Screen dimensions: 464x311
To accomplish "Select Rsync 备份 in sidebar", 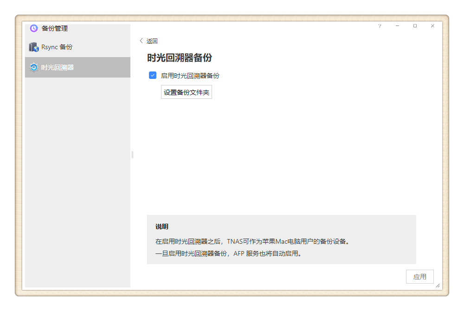I will point(77,47).
